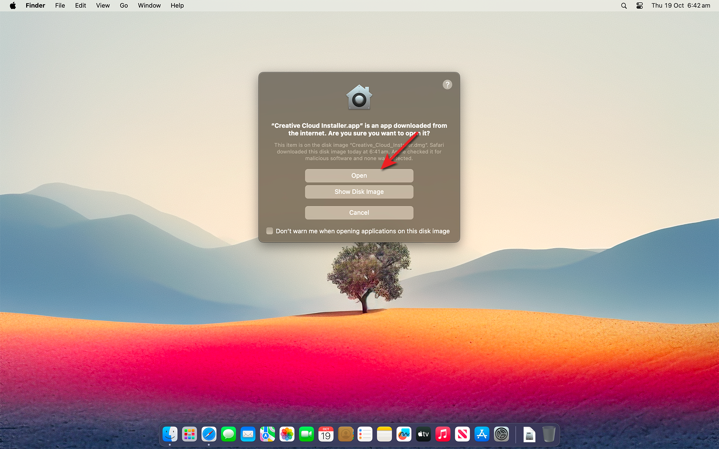The width and height of the screenshot is (719, 449).
Task: Open Spotlight search in menu bar
Action: [x=624, y=6]
